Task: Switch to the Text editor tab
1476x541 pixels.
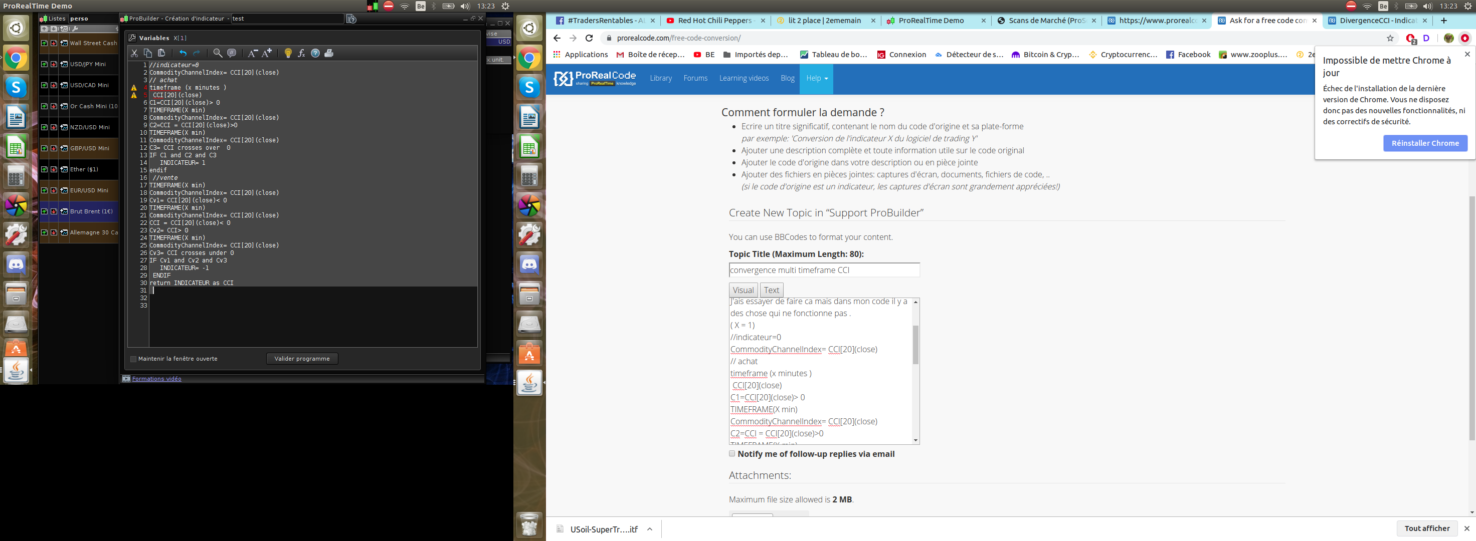Action: click(771, 290)
